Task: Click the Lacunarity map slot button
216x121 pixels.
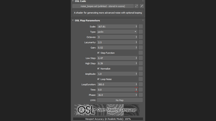Action: click(141, 42)
